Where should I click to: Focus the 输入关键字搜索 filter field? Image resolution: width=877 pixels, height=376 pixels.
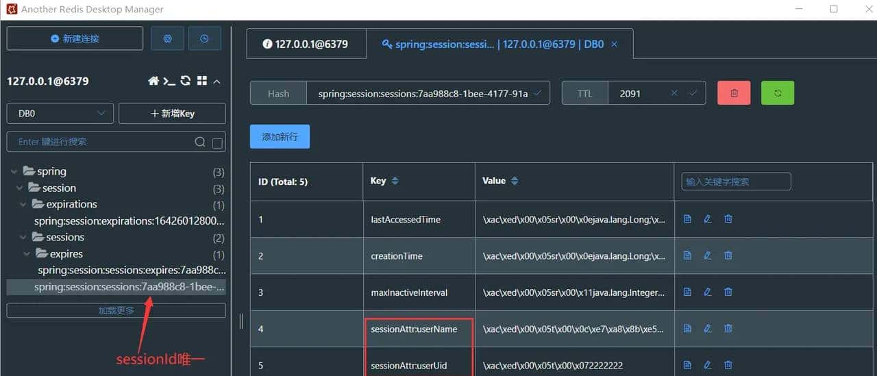737,181
